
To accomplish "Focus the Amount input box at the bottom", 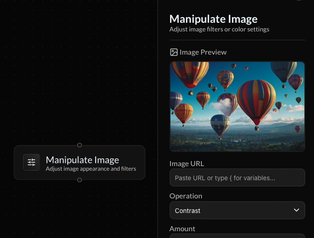I will 237,236.
